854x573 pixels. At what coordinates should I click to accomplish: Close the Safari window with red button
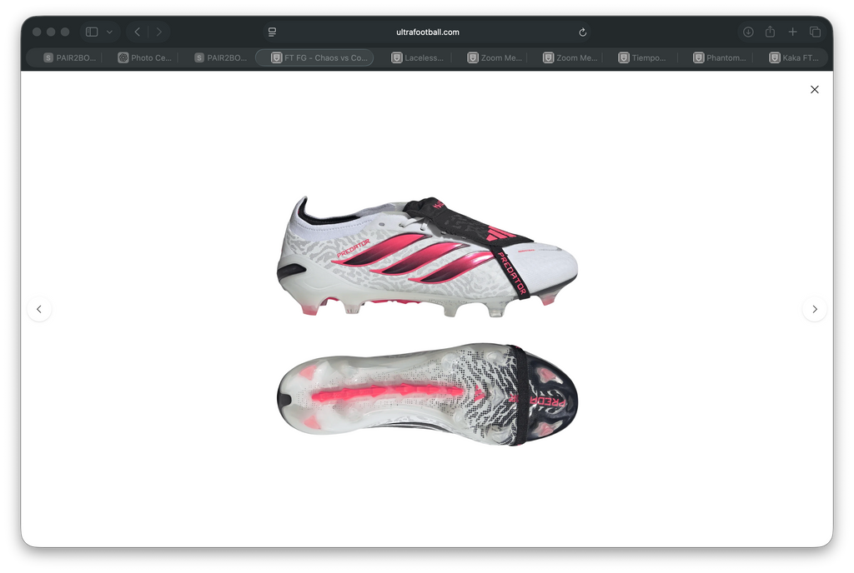pos(37,32)
